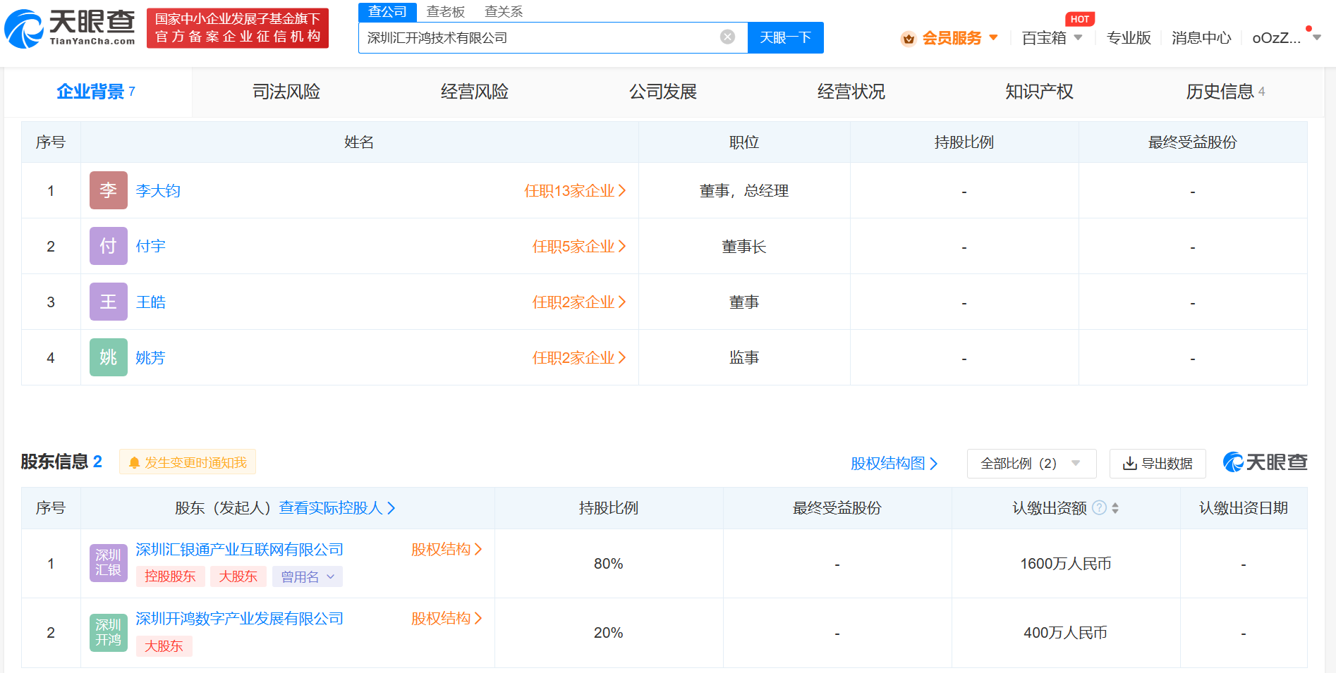Open the 全部比例 dropdown
The width and height of the screenshot is (1336, 673).
pos(1031,463)
